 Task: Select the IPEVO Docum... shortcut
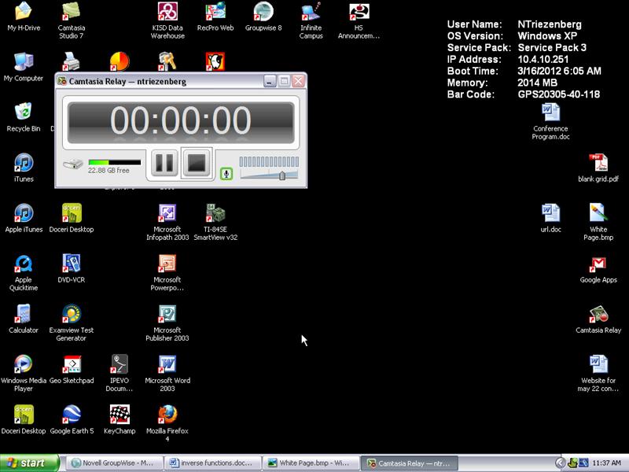(120, 374)
